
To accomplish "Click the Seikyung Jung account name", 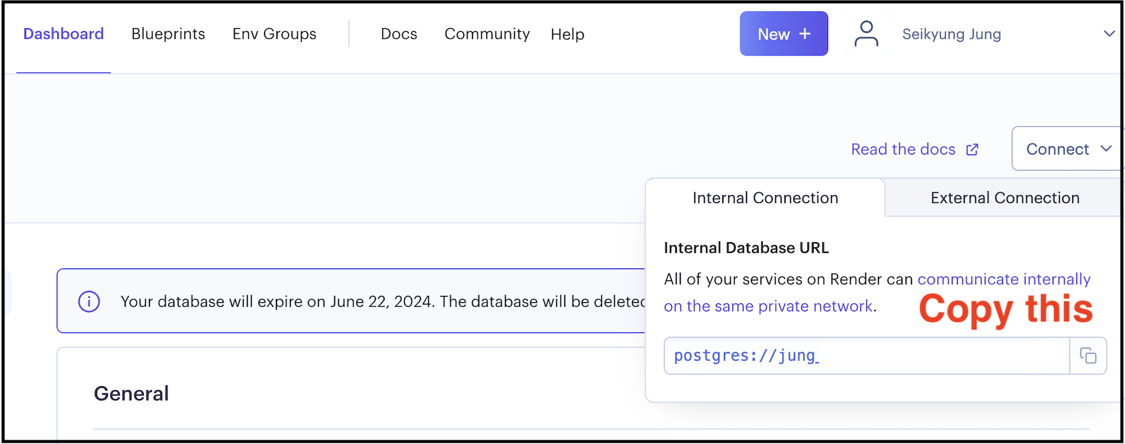I will coord(951,34).
